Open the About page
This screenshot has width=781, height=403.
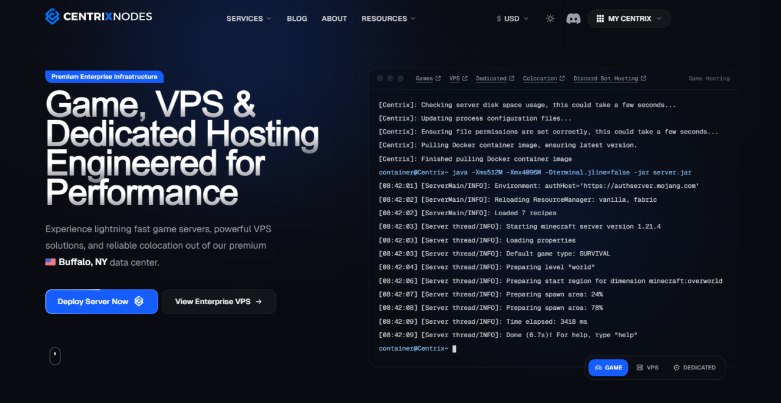pos(334,19)
